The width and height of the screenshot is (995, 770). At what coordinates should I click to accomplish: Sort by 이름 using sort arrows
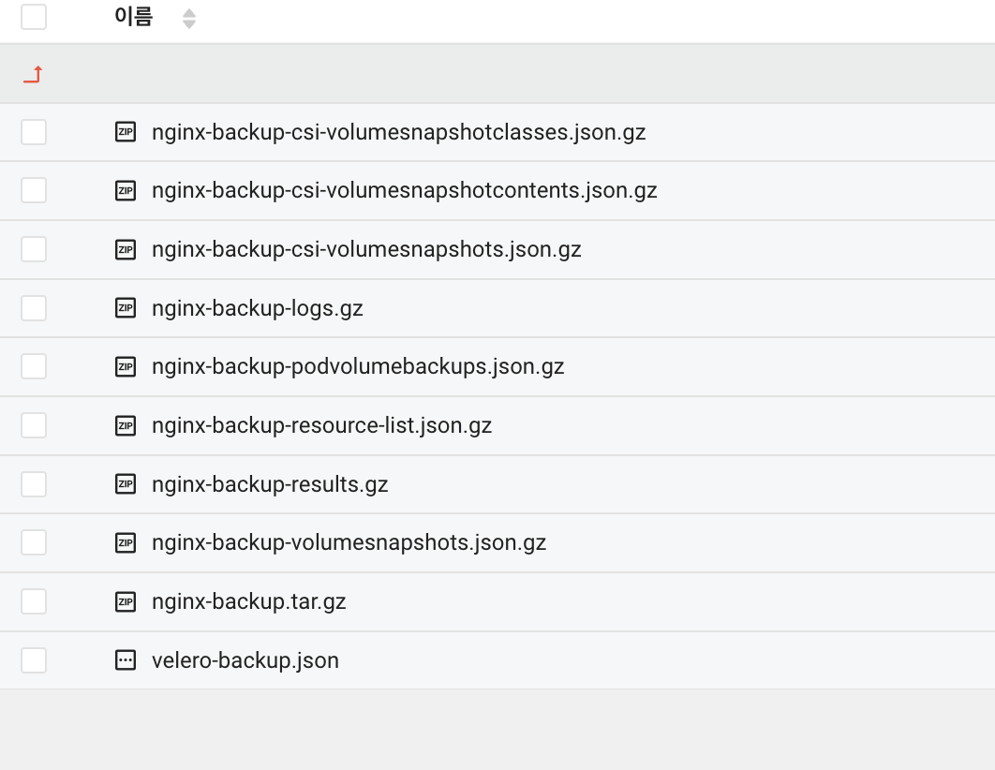point(189,19)
